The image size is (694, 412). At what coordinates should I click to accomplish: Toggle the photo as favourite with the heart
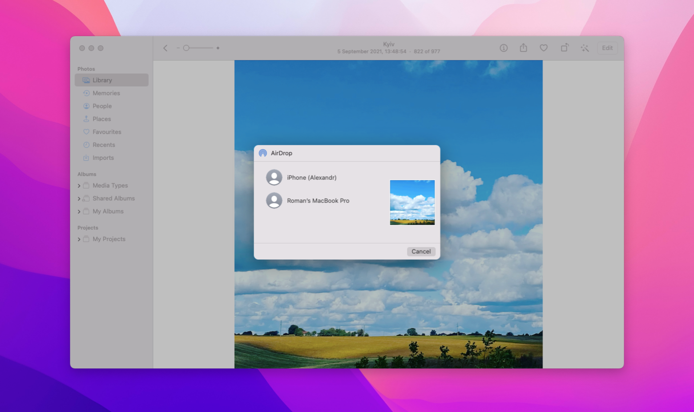[544, 48]
